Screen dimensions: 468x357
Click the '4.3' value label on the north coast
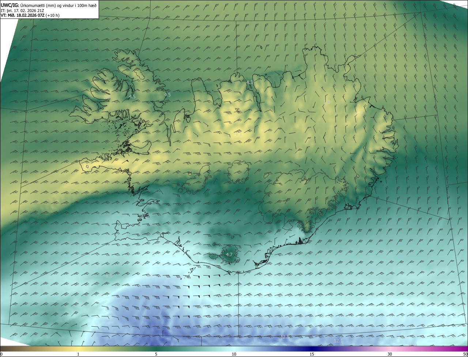coord(250,82)
